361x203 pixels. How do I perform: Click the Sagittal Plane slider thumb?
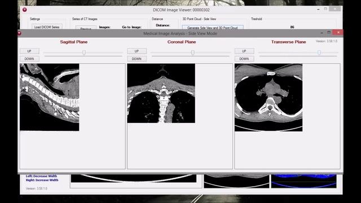pos(84,52)
